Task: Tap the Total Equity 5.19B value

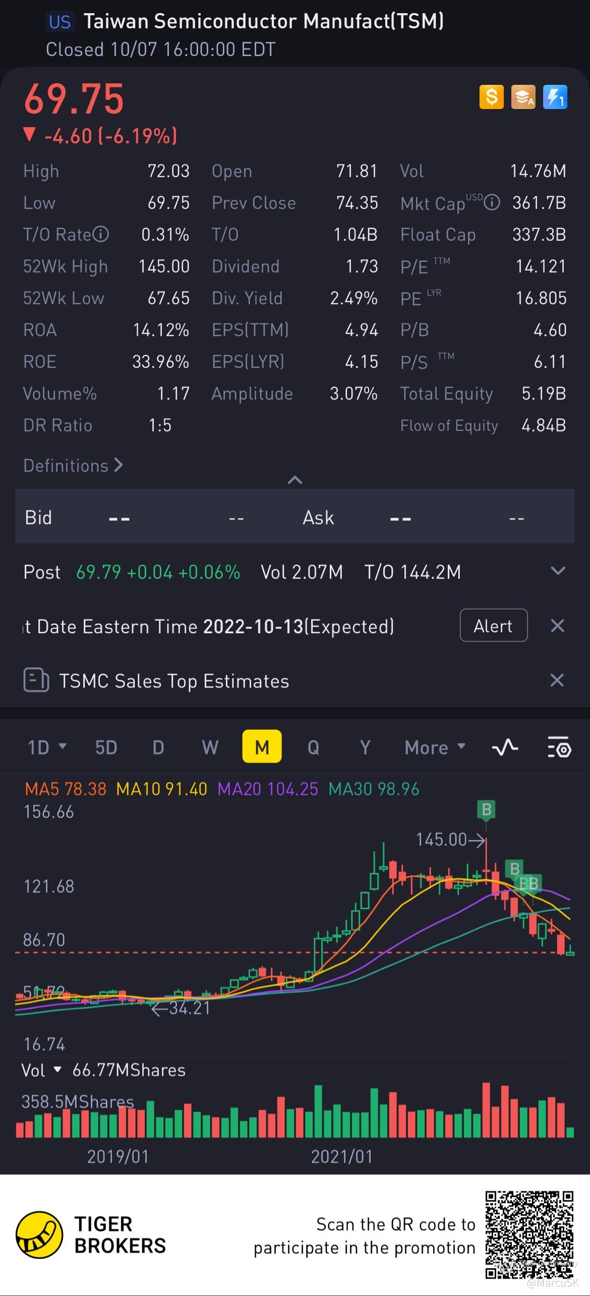Action: pos(544,394)
